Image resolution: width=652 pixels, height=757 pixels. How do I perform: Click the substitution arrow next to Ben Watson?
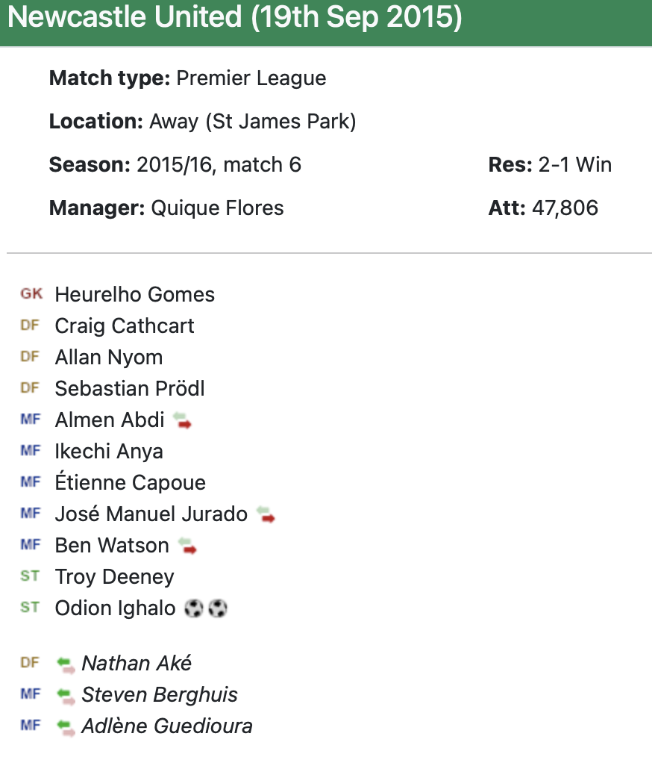click(187, 546)
